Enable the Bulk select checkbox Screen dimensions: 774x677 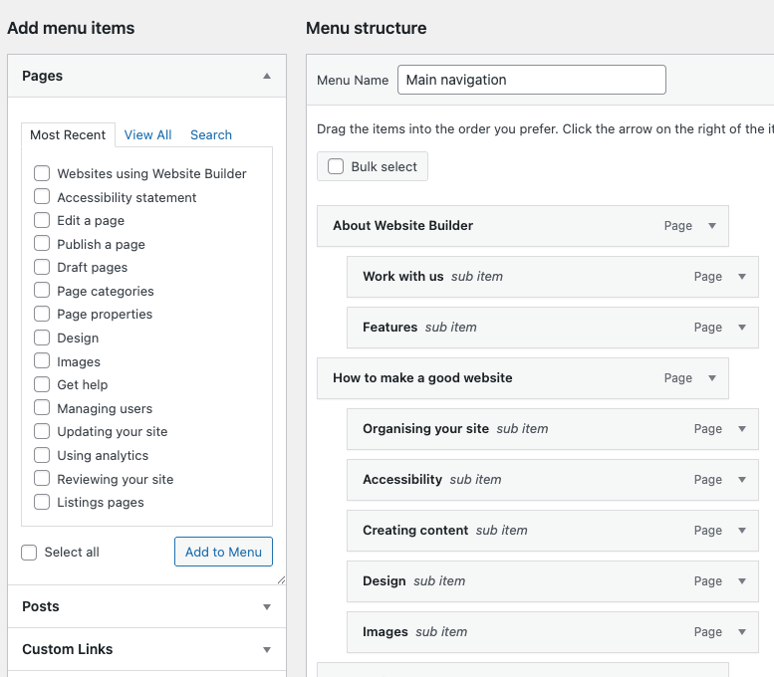(x=336, y=166)
